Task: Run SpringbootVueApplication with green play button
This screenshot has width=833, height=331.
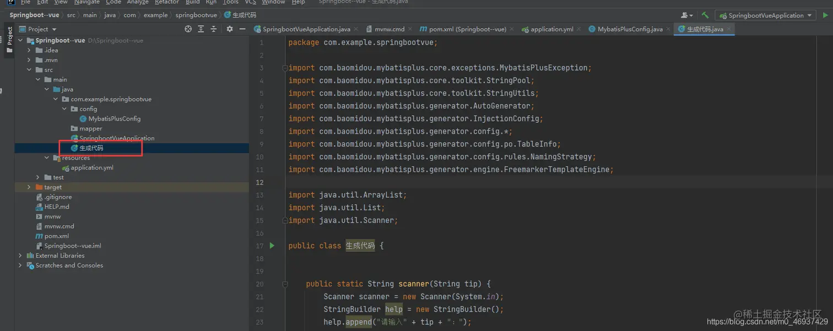Action: pos(825,15)
